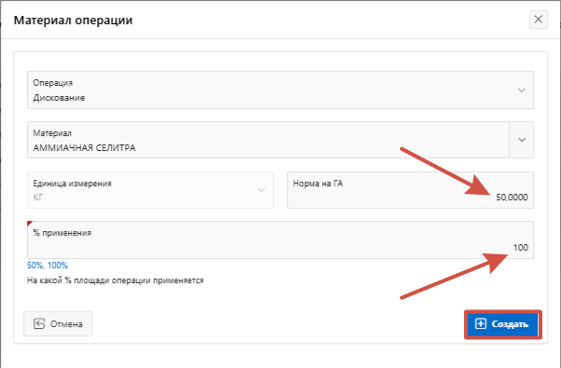The width and height of the screenshot is (561, 368).
Task: Click the red required marker corner
Action: point(29,224)
